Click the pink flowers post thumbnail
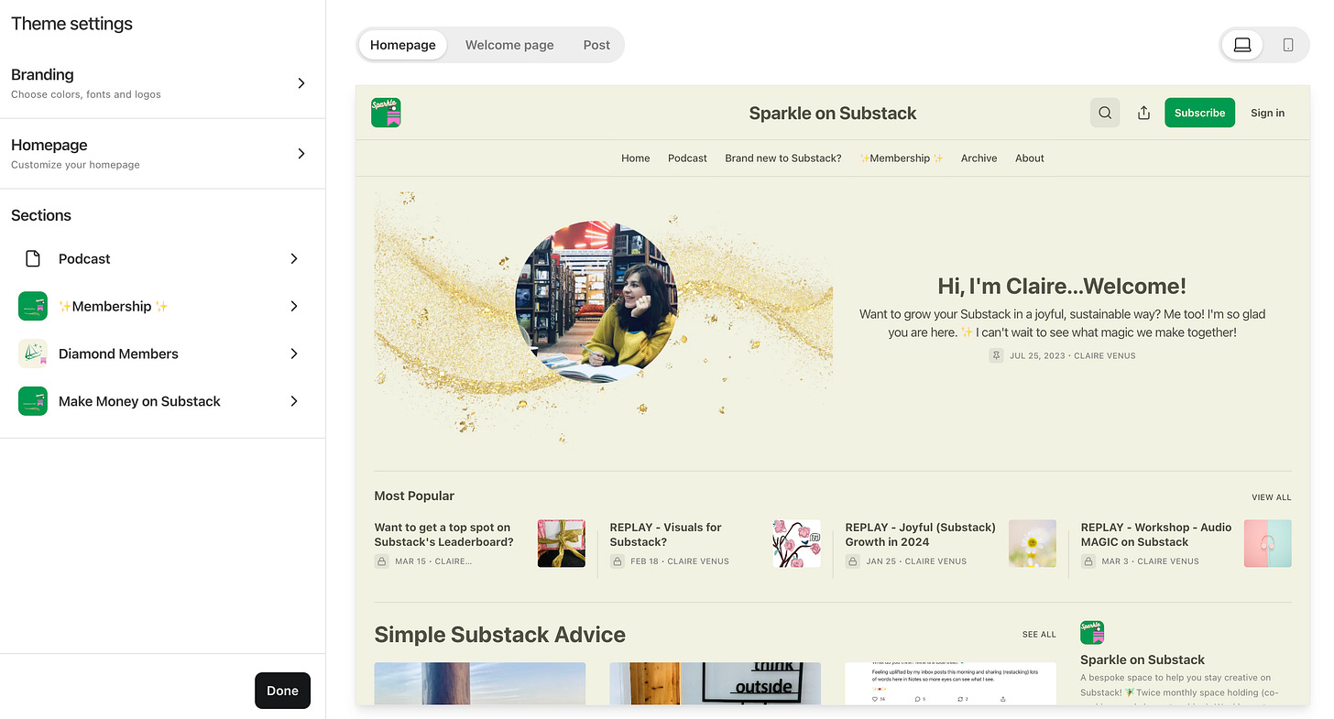Image resolution: width=1334 pixels, height=719 pixels. 797,544
